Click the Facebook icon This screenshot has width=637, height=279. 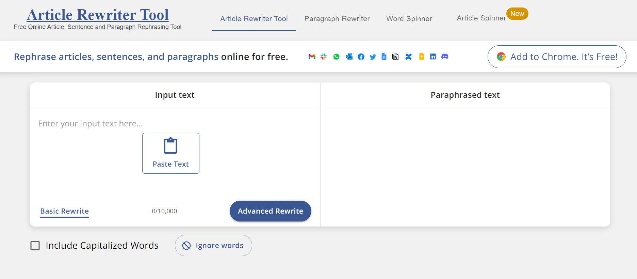pos(361,57)
